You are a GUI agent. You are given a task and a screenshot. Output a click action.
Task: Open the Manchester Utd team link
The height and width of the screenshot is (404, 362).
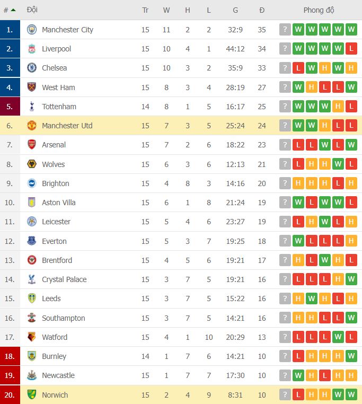(x=67, y=126)
